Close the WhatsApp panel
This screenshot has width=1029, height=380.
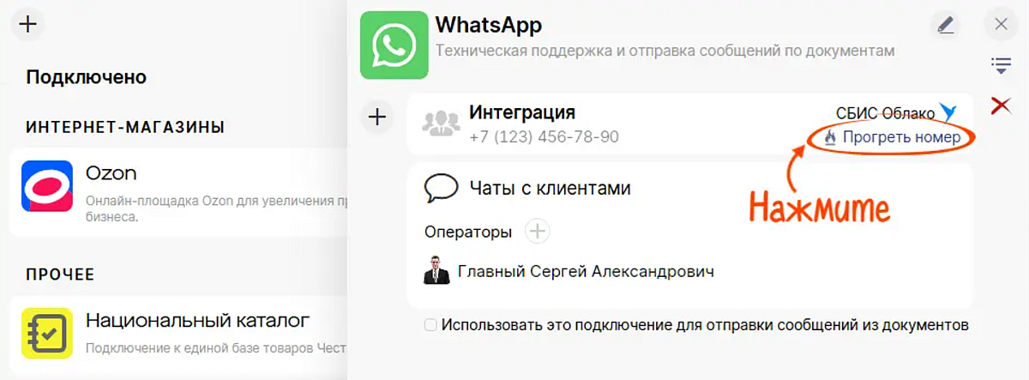point(1001,25)
